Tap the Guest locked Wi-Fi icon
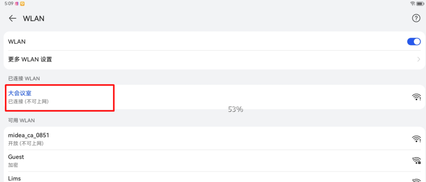The width and height of the screenshot is (426, 182). [416, 160]
